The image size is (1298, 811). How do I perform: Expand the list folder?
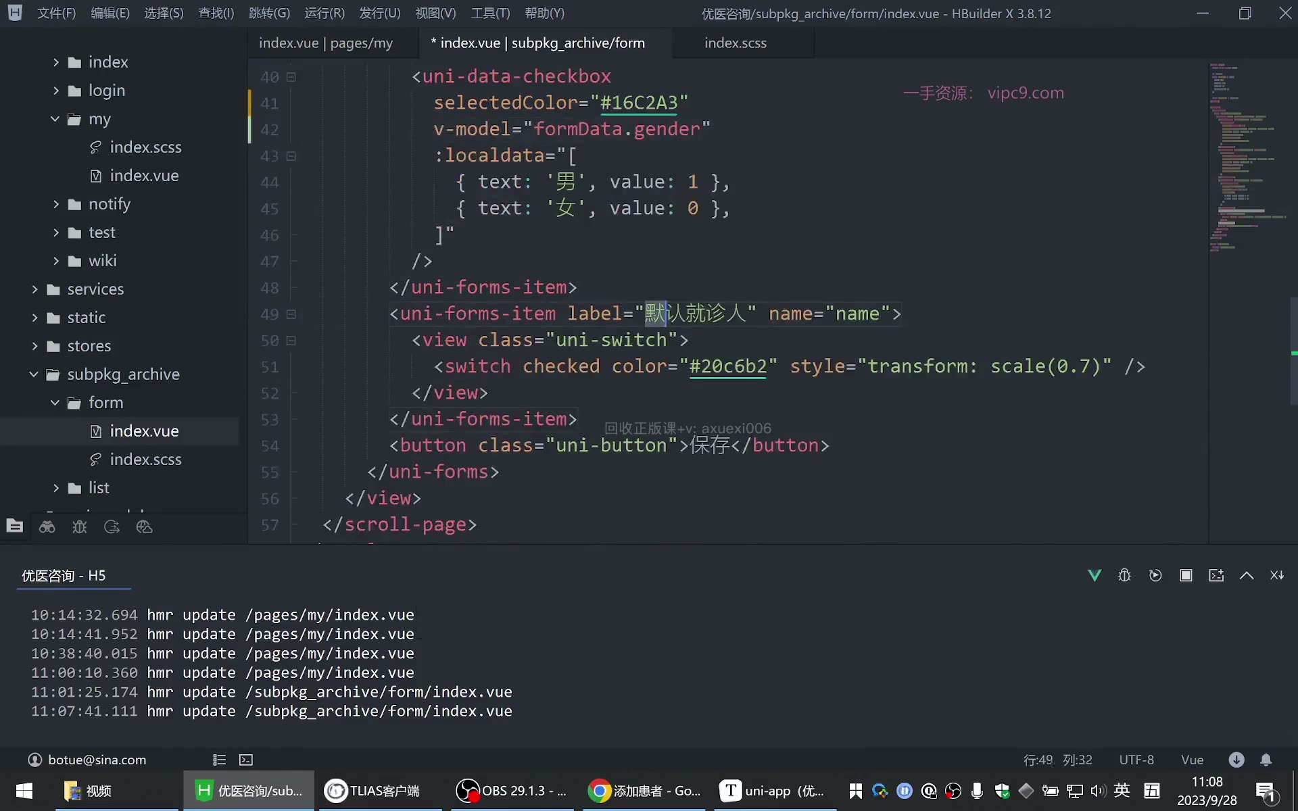(56, 488)
